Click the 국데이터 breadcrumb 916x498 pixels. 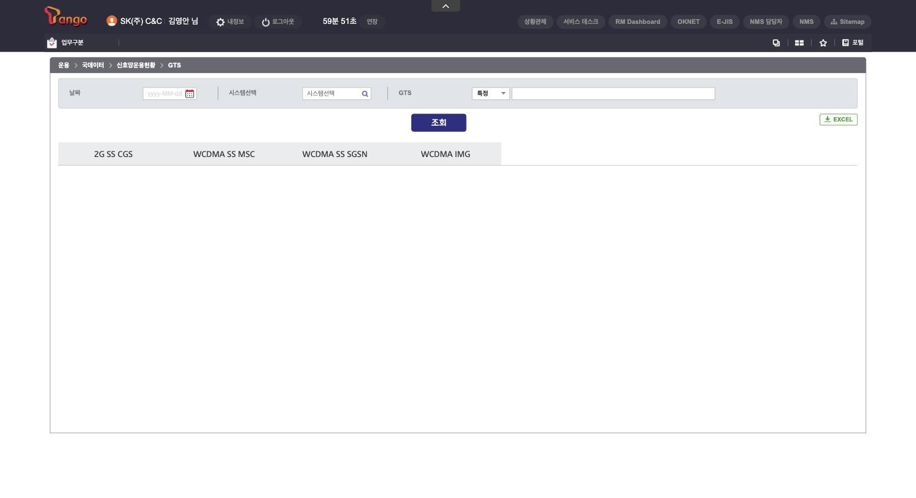[x=93, y=65]
